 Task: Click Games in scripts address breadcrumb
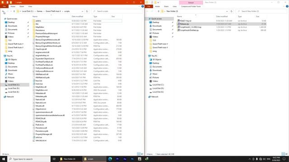point(40,11)
